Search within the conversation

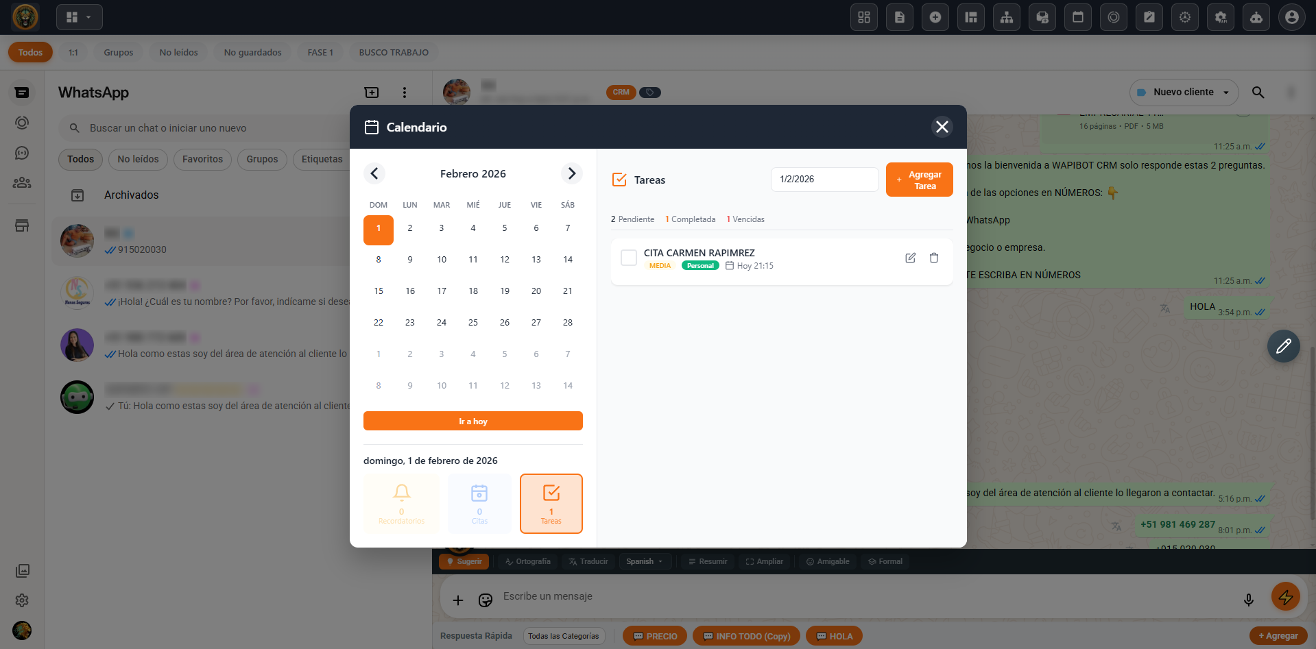[1258, 93]
